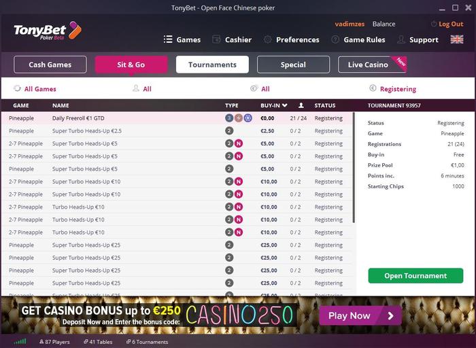Click the Cashier wallet icon

(216, 39)
